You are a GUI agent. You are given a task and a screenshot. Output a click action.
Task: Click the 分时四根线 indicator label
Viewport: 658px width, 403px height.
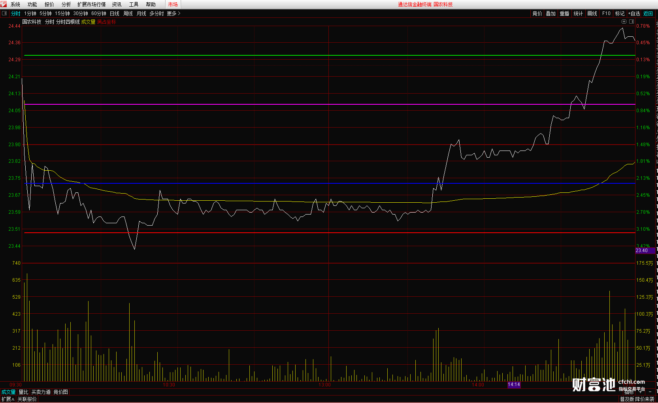point(68,22)
